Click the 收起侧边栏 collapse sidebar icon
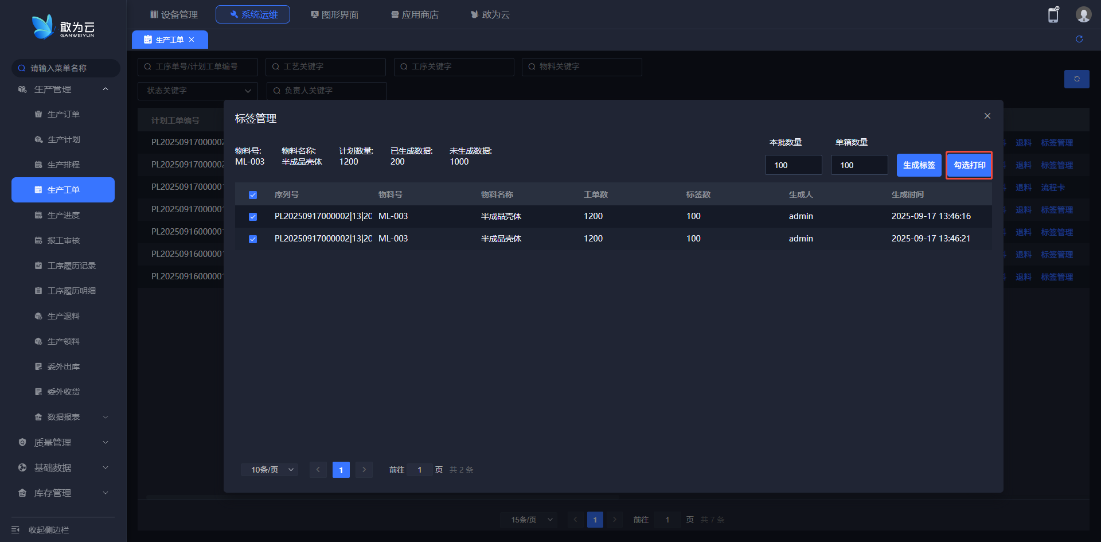 pyautogui.click(x=15, y=529)
